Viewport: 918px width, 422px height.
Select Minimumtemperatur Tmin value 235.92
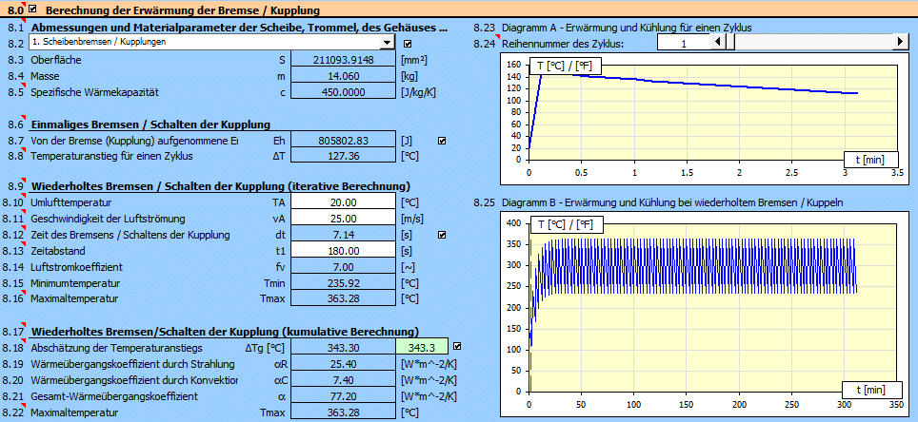tap(344, 283)
